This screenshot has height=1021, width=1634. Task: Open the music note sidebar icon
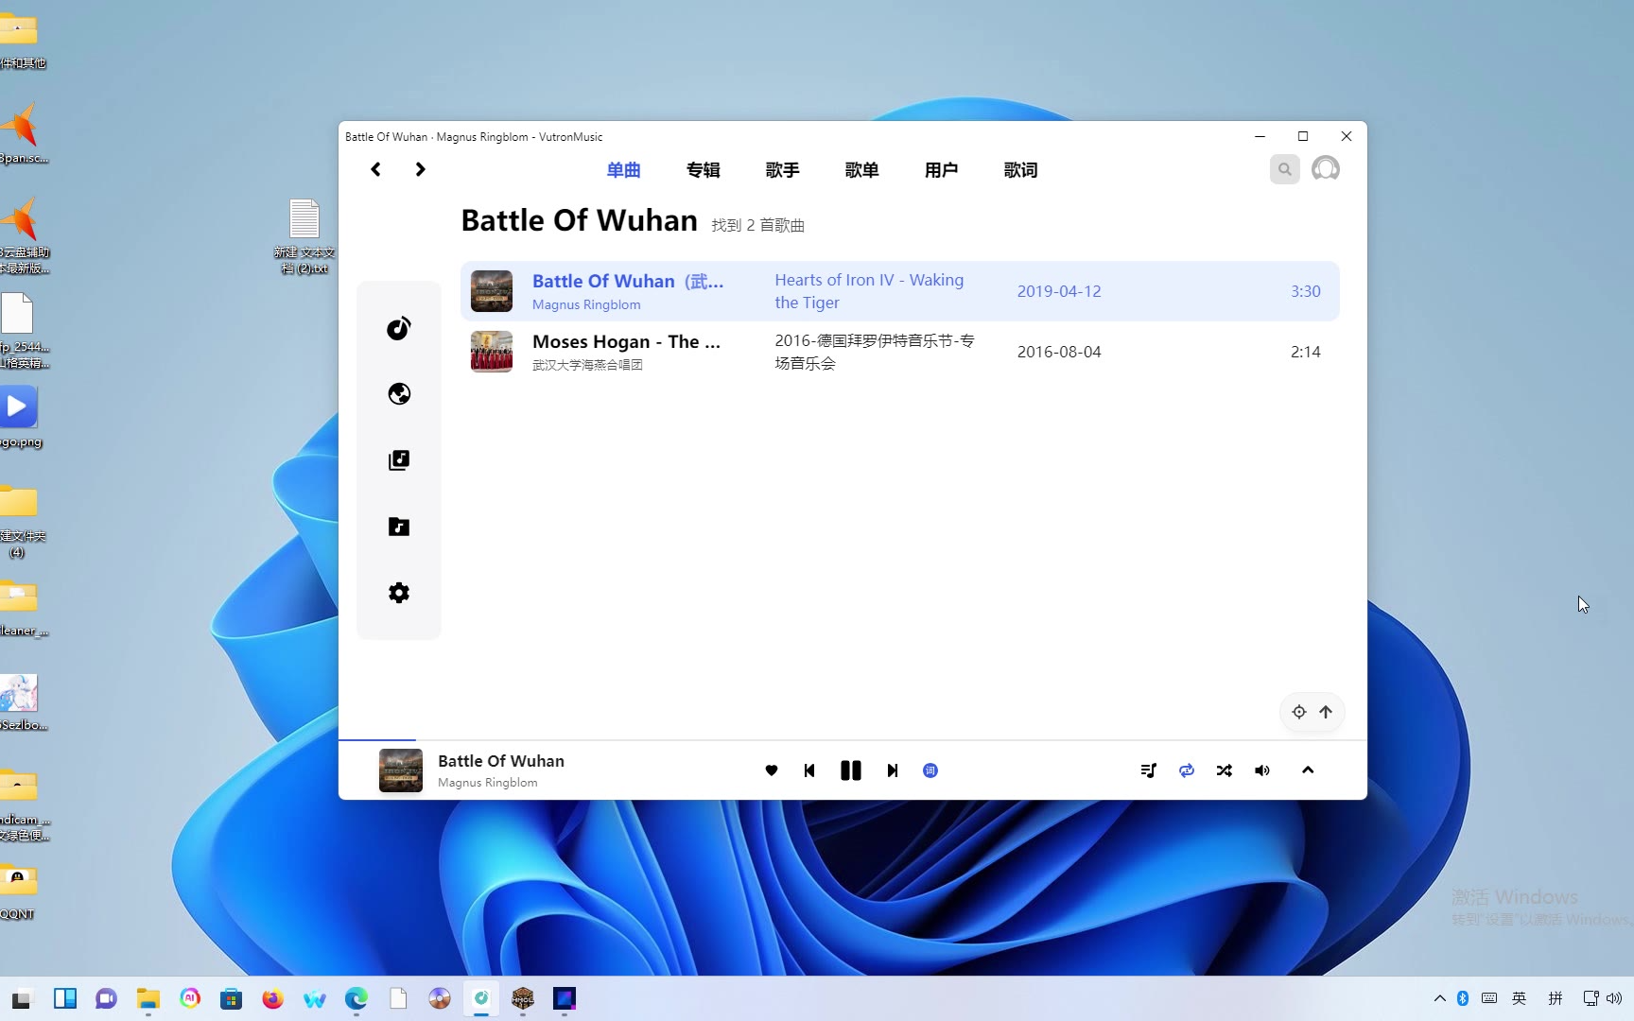pyautogui.click(x=399, y=328)
